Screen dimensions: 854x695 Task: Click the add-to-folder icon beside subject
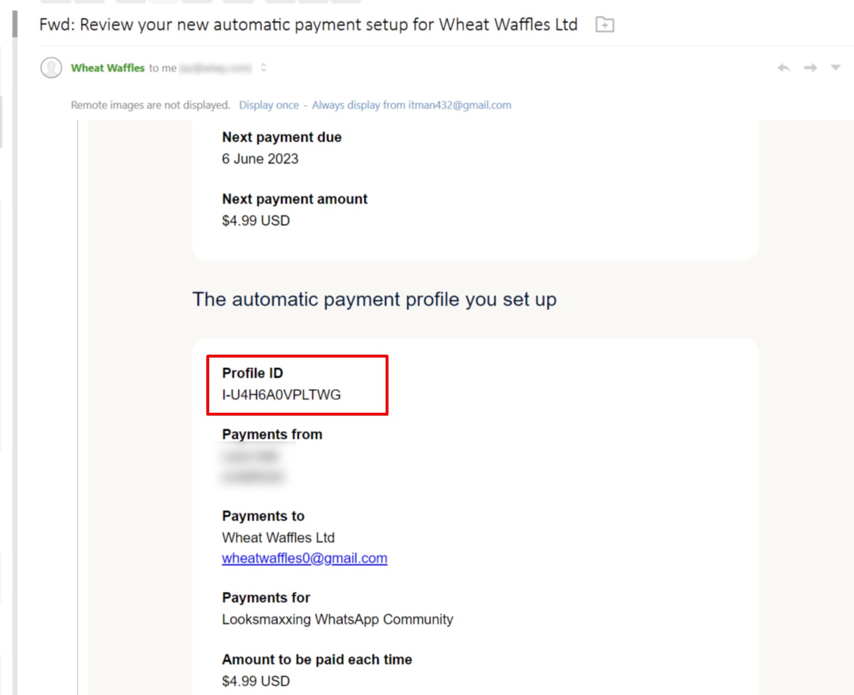(x=605, y=25)
